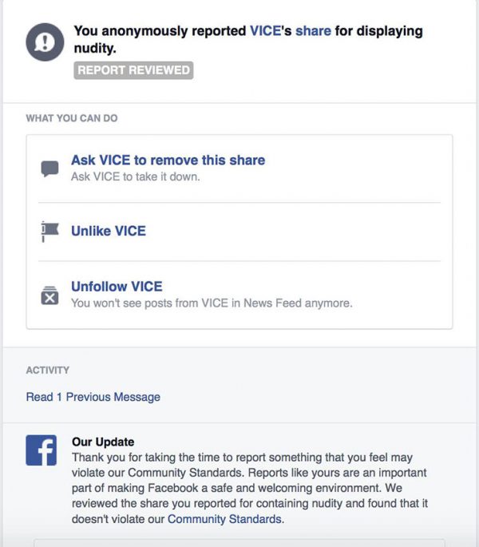
Task: Click the Our Update message body text
Action: tap(249, 488)
